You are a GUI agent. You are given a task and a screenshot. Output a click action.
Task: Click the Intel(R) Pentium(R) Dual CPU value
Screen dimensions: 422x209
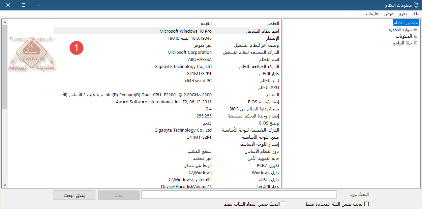[x=135, y=95]
